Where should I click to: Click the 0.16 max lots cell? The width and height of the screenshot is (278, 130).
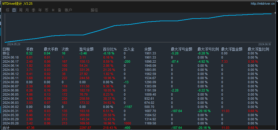(47, 90)
